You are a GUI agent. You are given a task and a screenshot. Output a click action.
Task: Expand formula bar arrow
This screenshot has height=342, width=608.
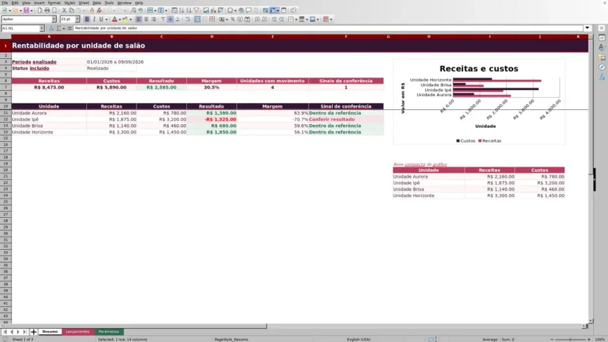587,28
